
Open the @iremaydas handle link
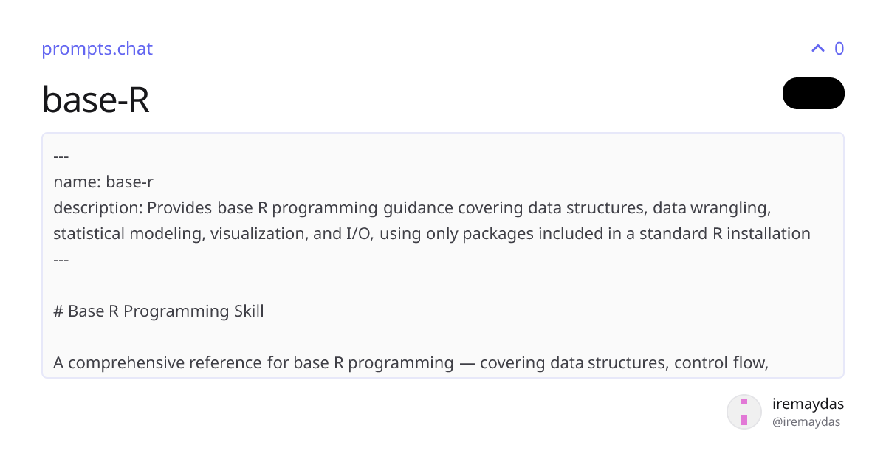click(x=806, y=422)
